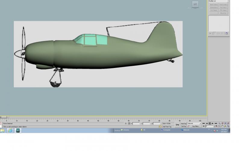Open the Modifier List dropdown

point(219,1)
